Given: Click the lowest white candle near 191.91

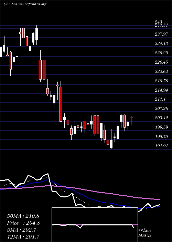Looking at the screenshot, I should [111, 144].
